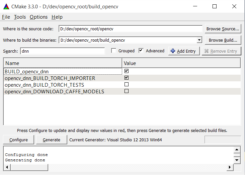Click the output log scroll up arrow

coord(237,150)
